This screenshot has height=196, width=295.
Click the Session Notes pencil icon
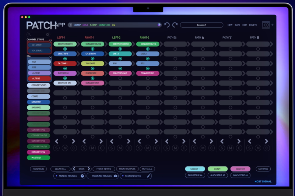(148, 176)
